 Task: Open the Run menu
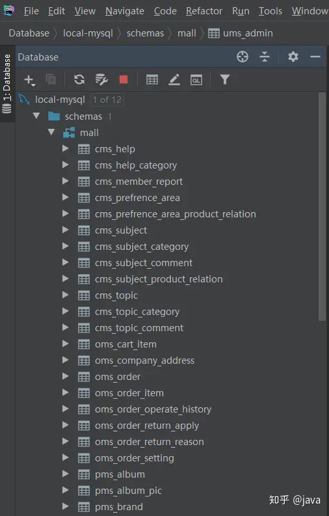[x=241, y=11]
